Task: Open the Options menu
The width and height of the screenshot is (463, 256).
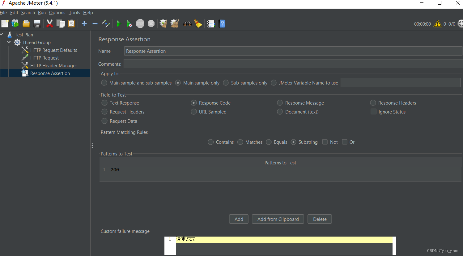Action: (x=57, y=13)
